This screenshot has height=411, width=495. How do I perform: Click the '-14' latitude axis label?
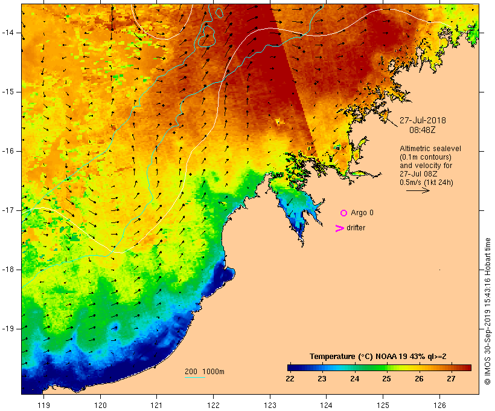pos(7,33)
